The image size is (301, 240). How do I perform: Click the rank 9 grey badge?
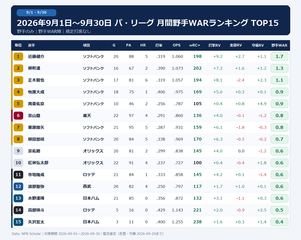point(18,151)
